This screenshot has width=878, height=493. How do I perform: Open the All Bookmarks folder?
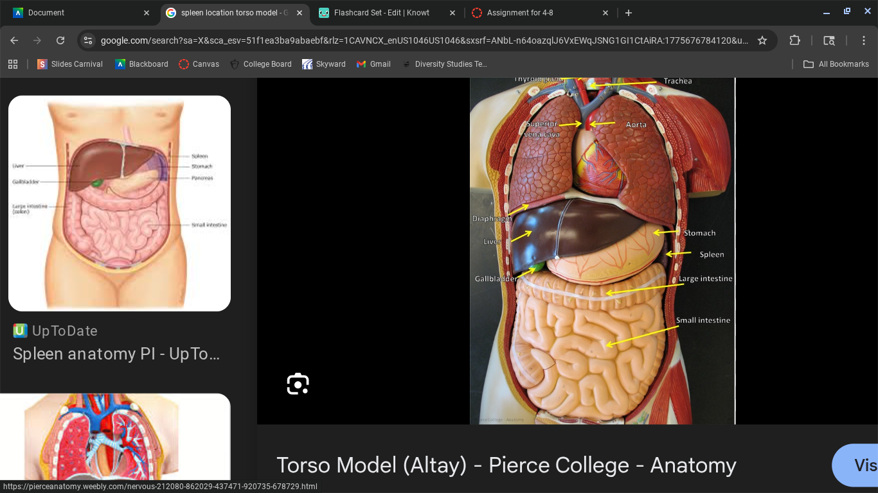[x=836, y=64]
